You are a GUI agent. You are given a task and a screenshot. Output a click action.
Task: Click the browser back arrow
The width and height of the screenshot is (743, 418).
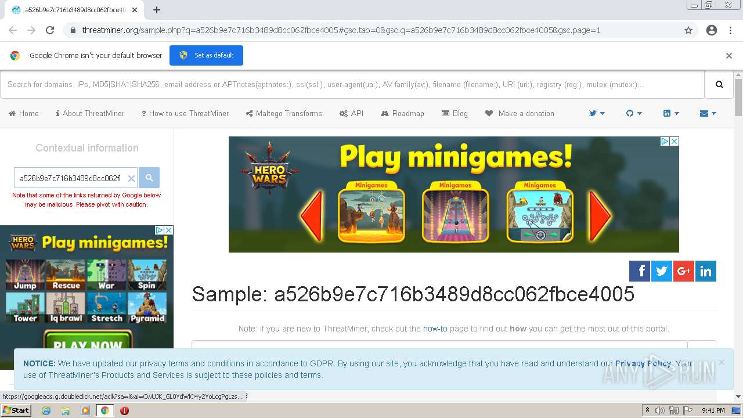click(x=13, y=30)
